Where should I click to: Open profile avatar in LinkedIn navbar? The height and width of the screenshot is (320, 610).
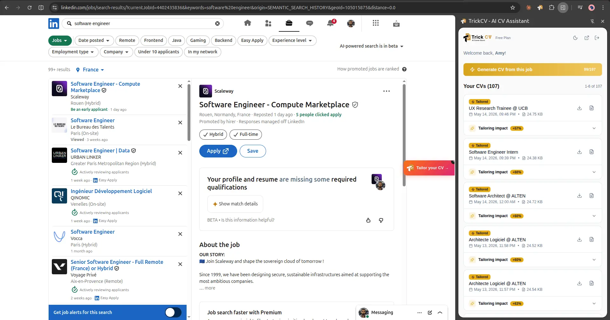click(x=351, y=23)
